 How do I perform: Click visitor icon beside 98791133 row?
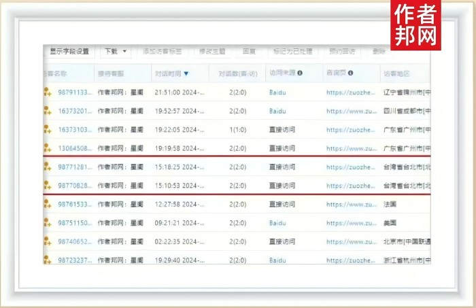pos(47,92)
